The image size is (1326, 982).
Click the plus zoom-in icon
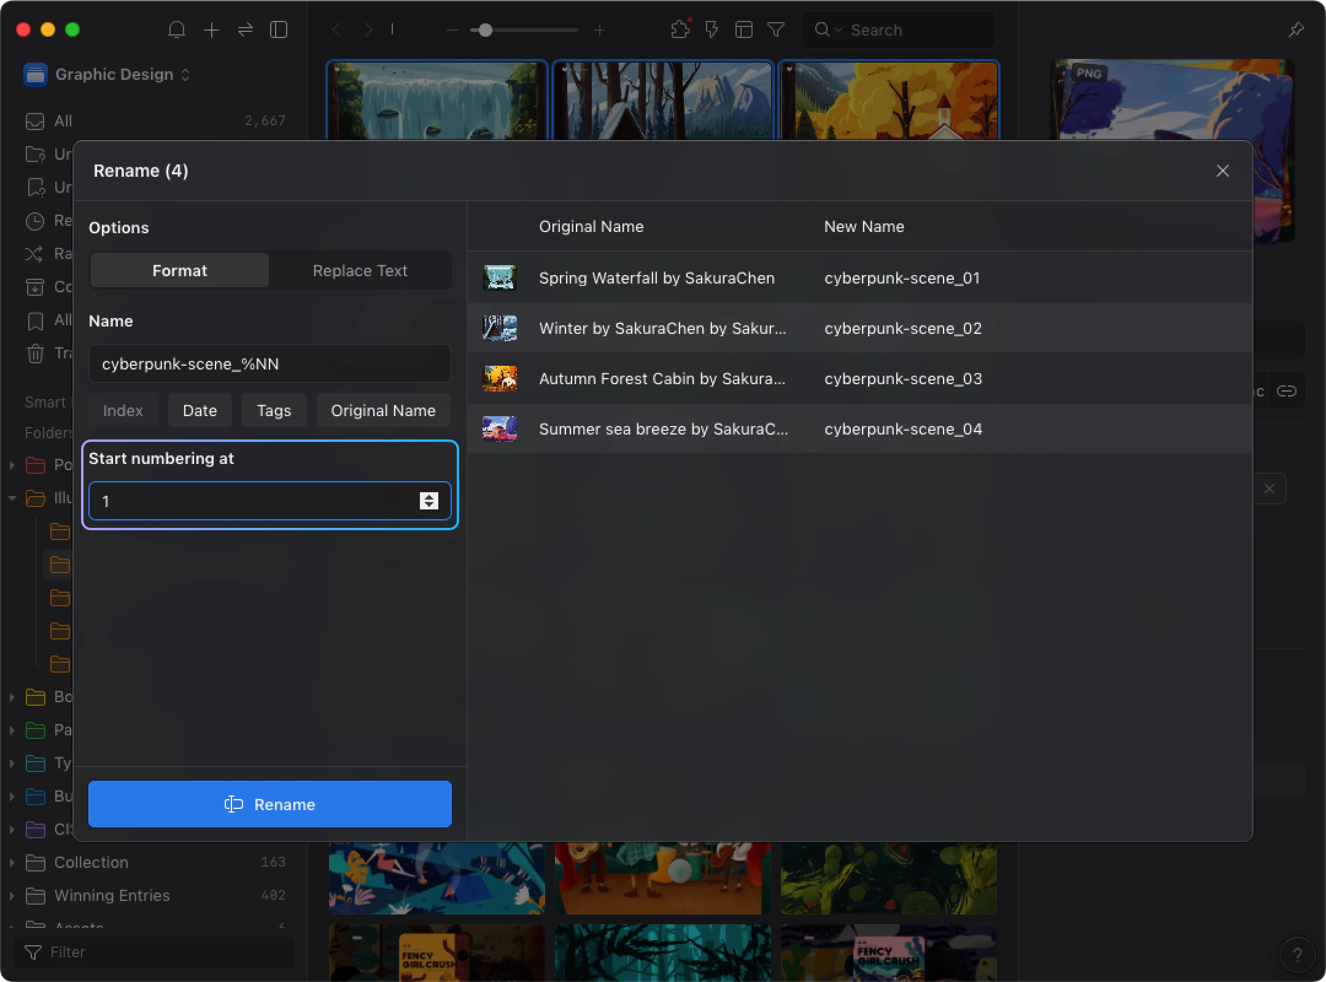tap(600, 29)
